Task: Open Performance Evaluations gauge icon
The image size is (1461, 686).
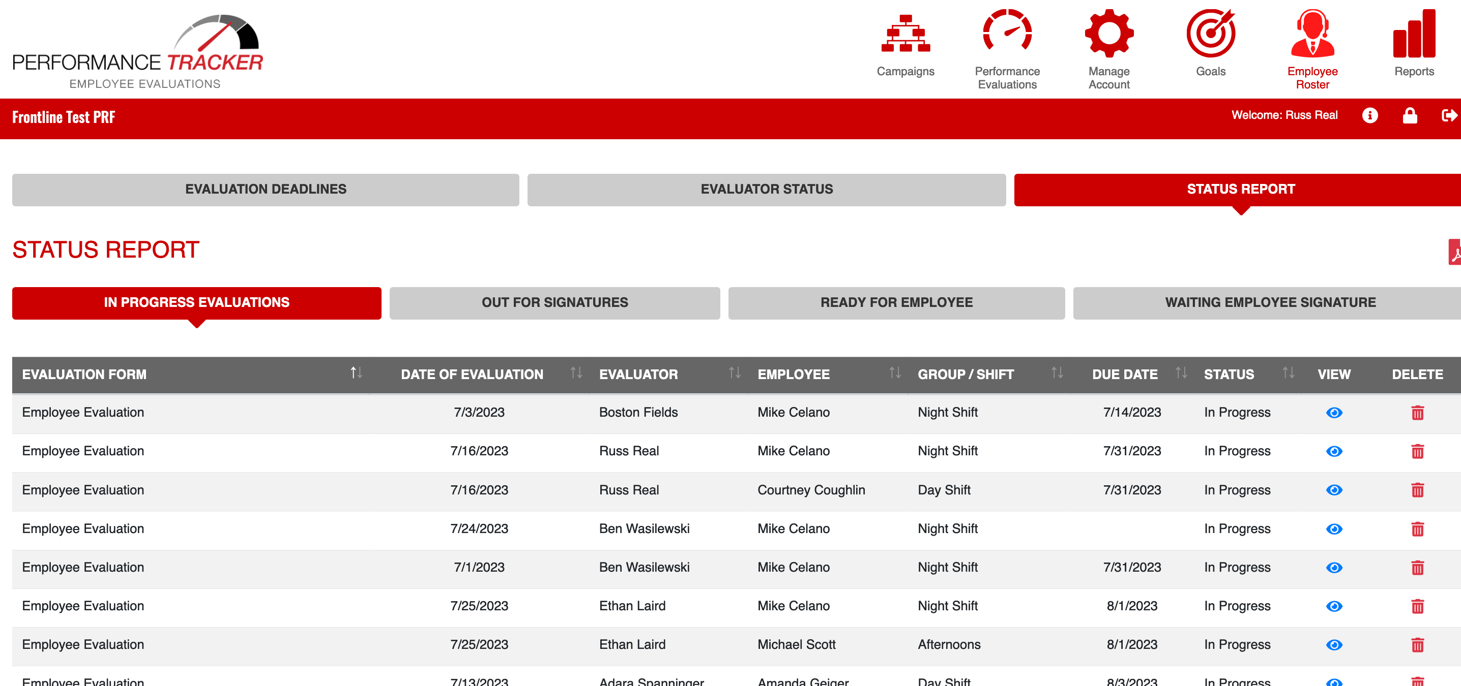Action: [1007, 34]
